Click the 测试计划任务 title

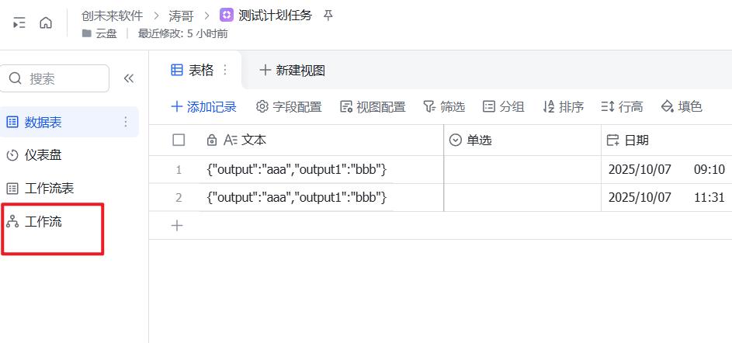coord(275,16)
